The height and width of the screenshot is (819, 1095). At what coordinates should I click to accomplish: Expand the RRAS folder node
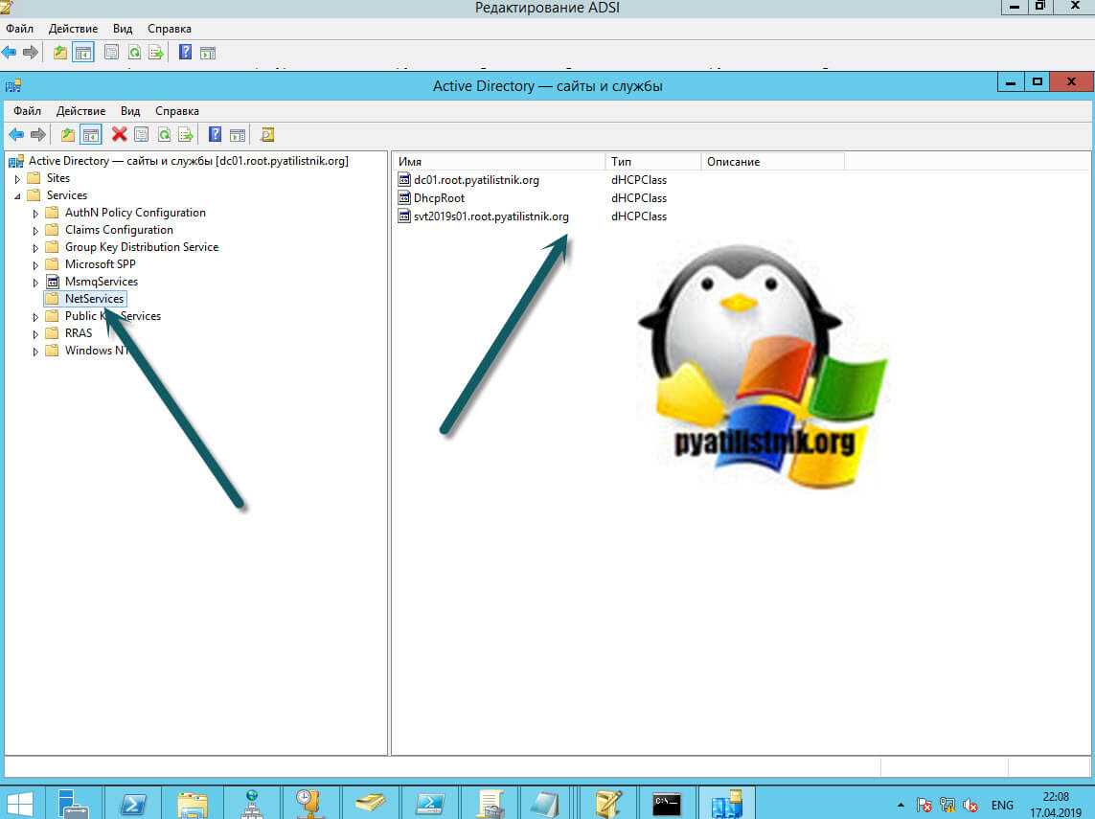36,333
